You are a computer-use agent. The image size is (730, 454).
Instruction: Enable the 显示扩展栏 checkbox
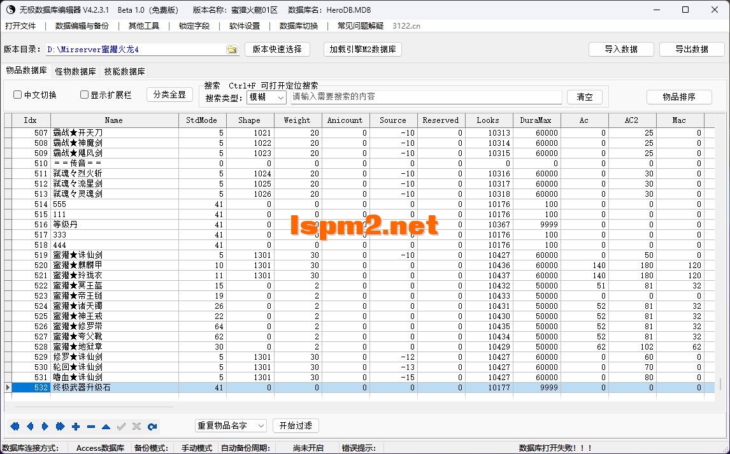84,95
